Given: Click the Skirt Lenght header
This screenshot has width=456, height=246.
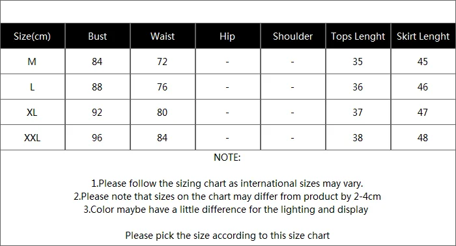Looking at the screenshot, I should click(x=423, y=36).
